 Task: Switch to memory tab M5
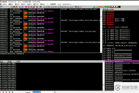12,92
